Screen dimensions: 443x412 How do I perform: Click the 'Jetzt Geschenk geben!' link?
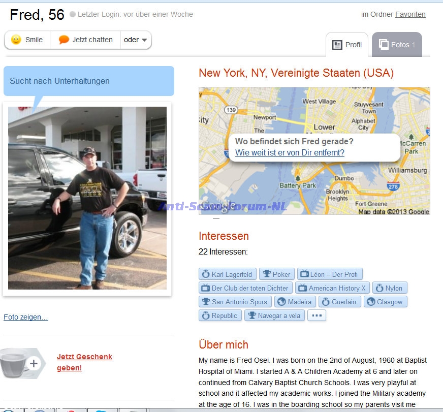pos(84,362)
